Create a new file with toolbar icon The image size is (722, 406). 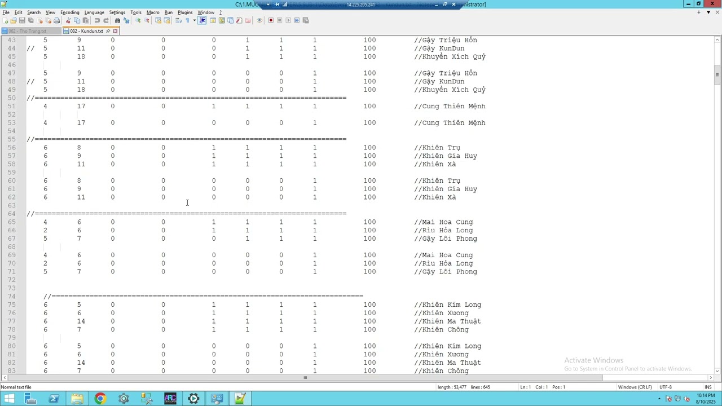(6, 20)
